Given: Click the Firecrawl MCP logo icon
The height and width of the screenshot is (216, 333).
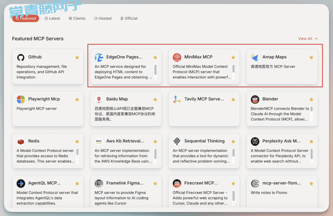Looking at the screenshot, I should (177, 184).
